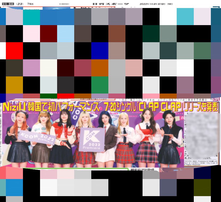Click the KCON 2022 premiere banner board

click(x=37, y=137)
